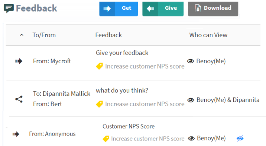Click the Who can View column header

pos(208,35)
